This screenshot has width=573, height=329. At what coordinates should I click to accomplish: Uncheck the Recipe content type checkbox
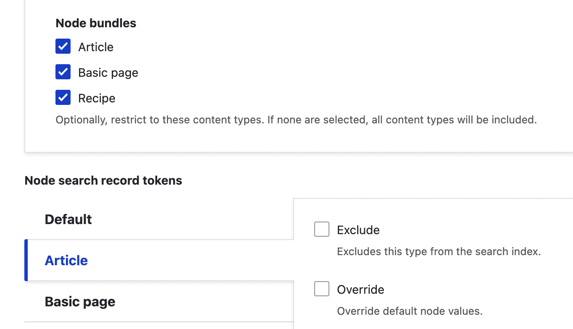pos(63,97)
